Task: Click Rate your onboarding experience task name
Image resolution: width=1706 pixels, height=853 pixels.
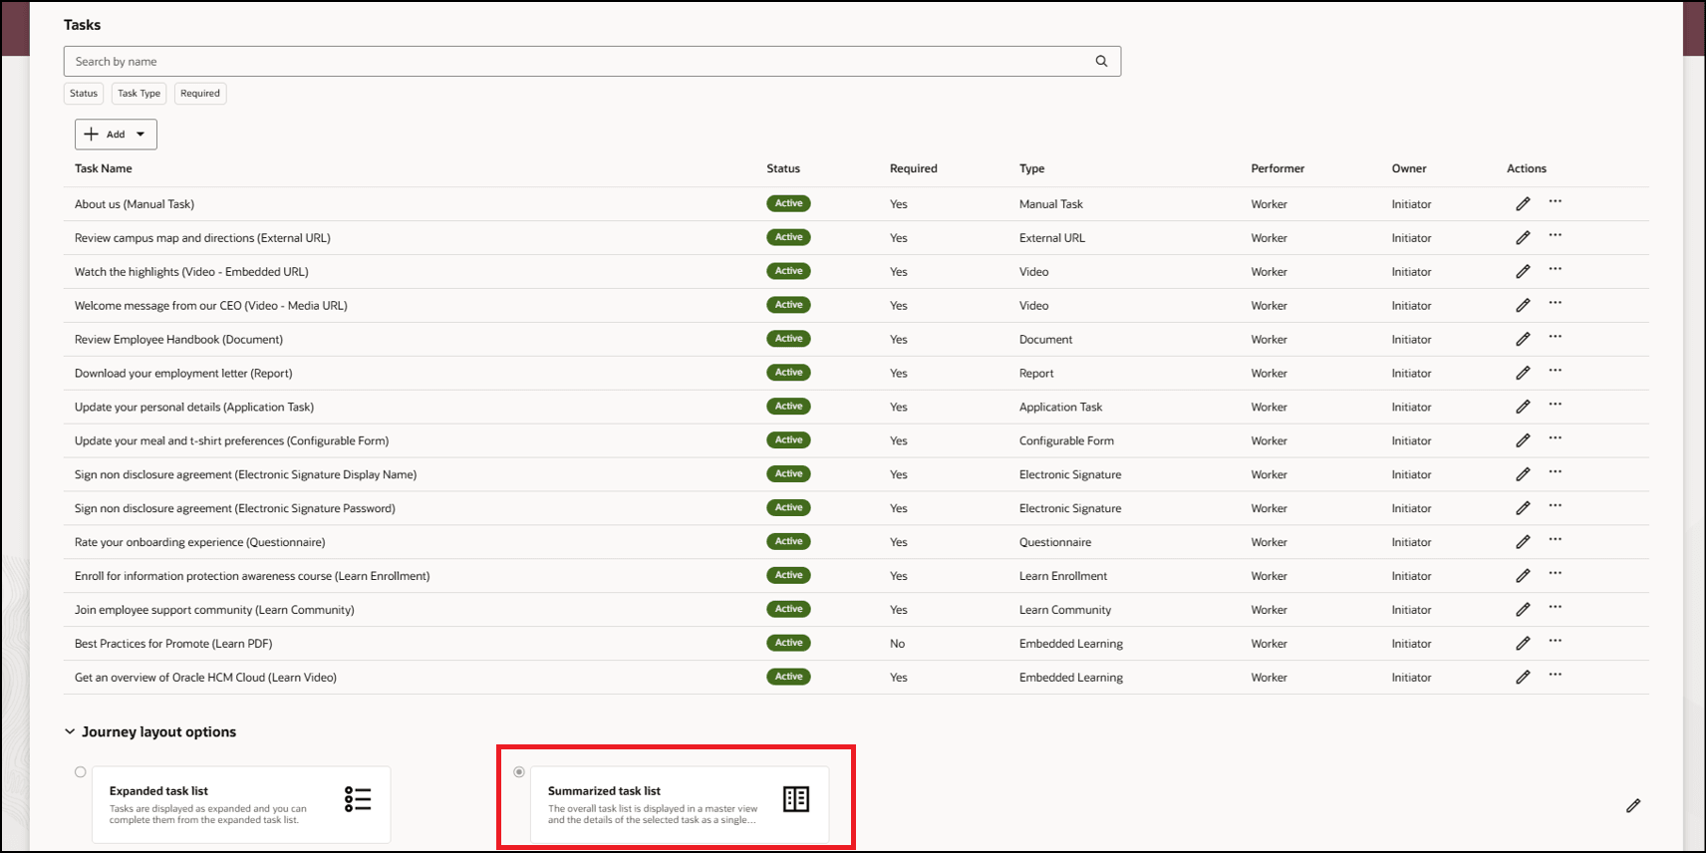Action: tap(200, 543)
